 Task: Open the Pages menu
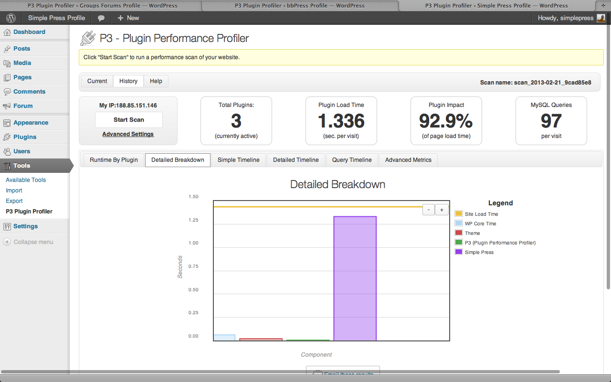click(x=22, y=77)
